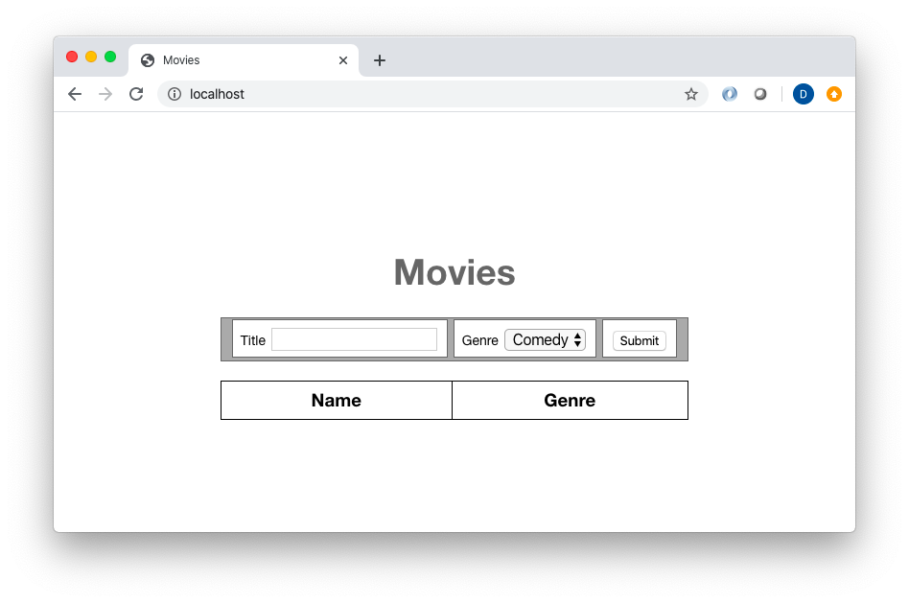Go back with the browser back arrow
Image resolution: width=909 pixels, height=603 pixels.
click(x=75, y=94)
